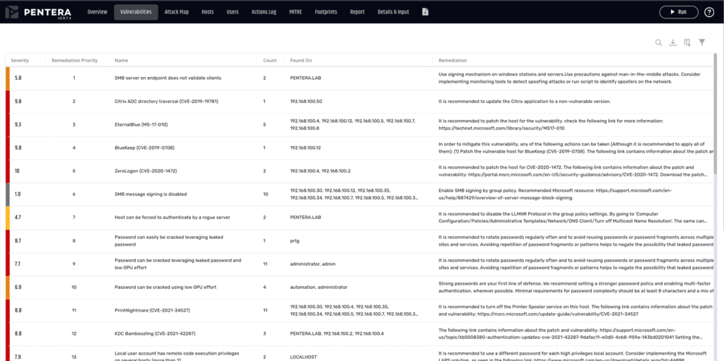Image resolution: width=724 pixels, height=361 pixels.
Task: Open the filter funnel icon
Action: pos(702,42)
